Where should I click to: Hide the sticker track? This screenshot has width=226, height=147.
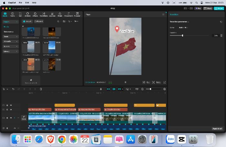[x=11, y=105]
